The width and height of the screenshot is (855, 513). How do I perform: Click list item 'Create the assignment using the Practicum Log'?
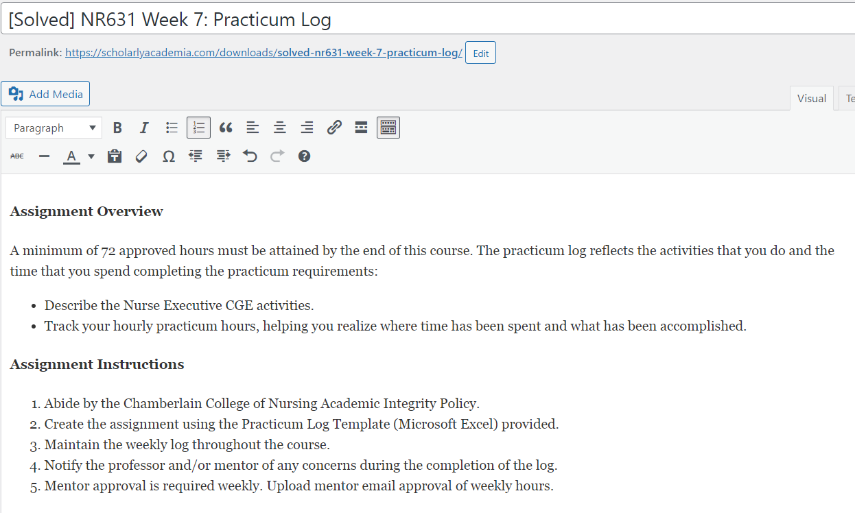tap(302, 424)
